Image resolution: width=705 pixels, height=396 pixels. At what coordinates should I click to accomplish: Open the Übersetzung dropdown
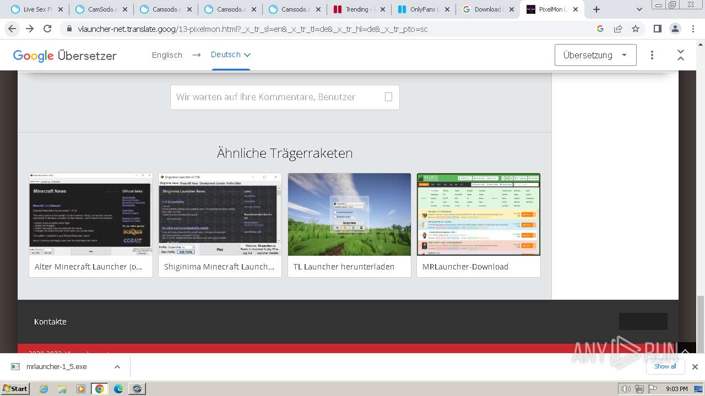point(595,55)
